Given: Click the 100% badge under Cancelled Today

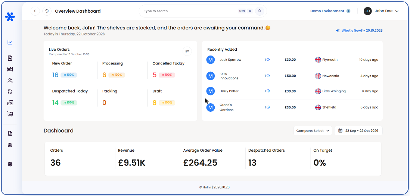Looking at the screenshot, I should 167,75.
